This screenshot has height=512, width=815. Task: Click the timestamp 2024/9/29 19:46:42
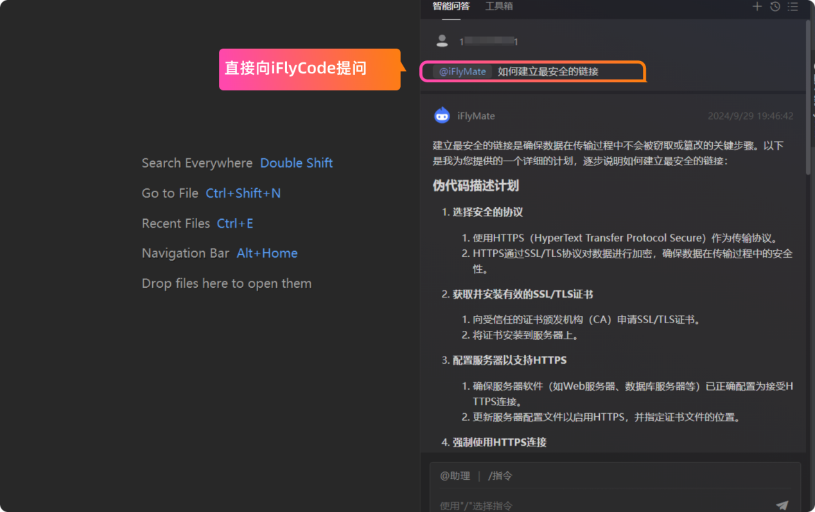(750, 116)
